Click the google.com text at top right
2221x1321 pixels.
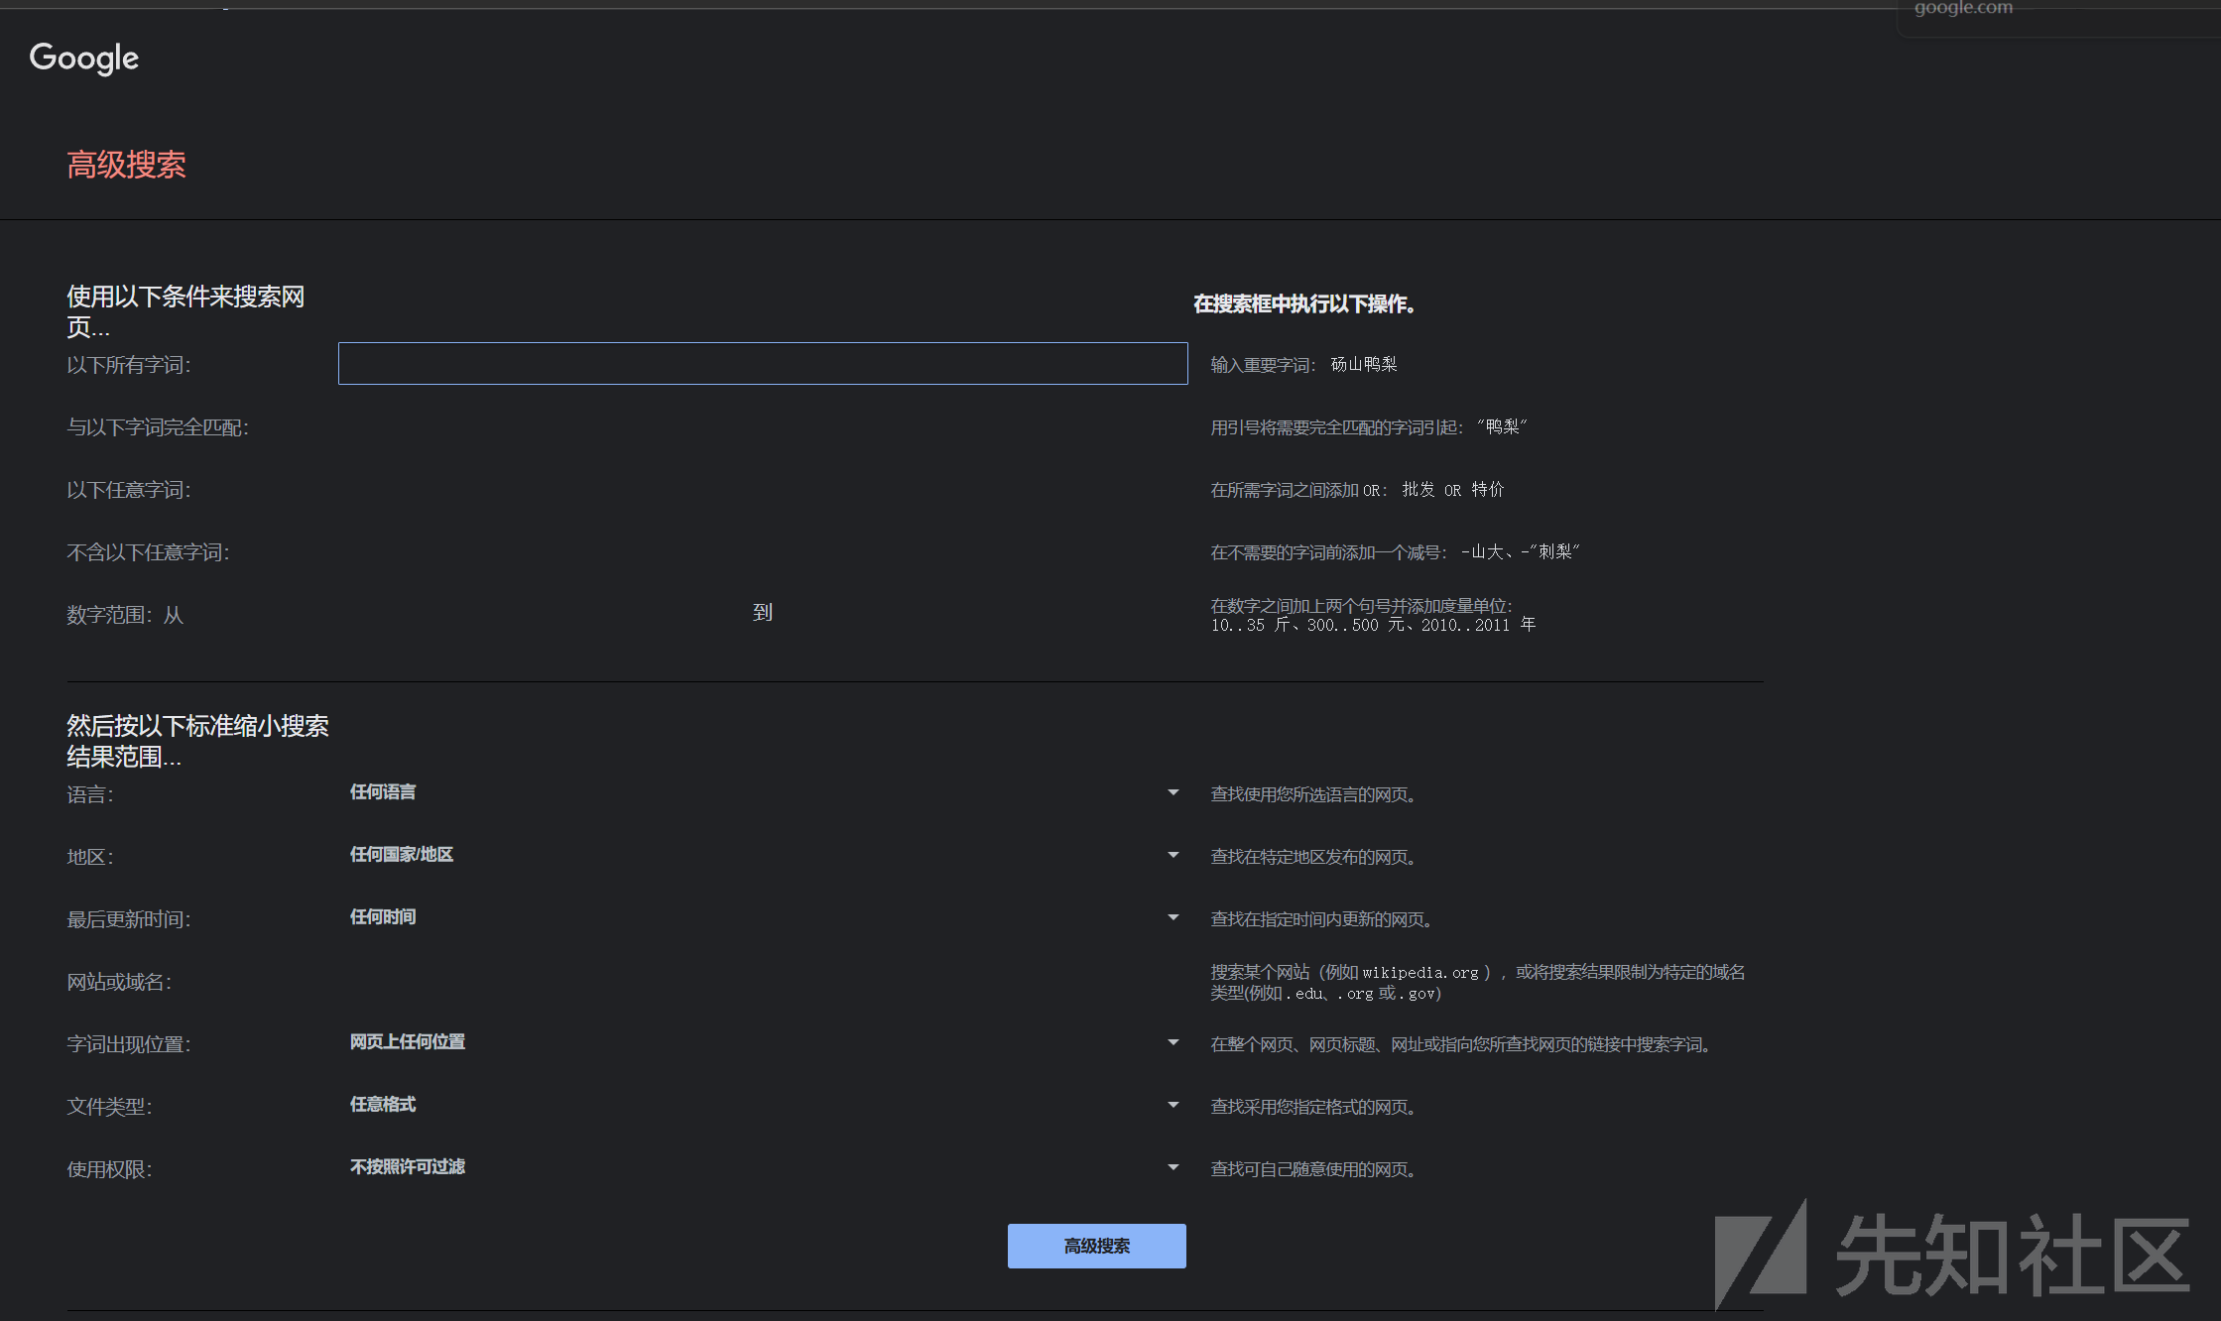coord(1963,8)
